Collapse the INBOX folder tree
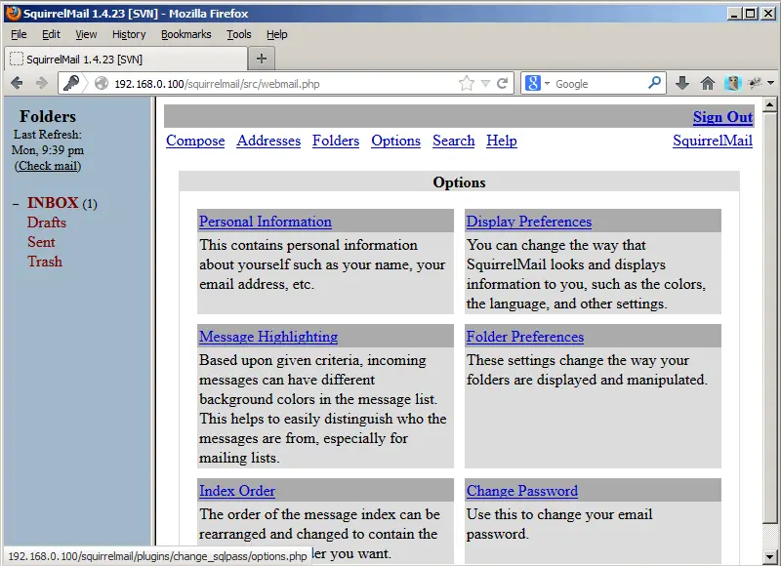The width and height of the screenshot is (781, 566). [17, 204]
